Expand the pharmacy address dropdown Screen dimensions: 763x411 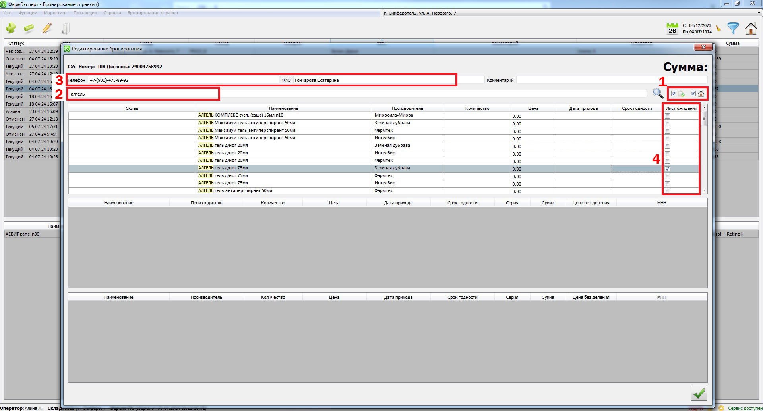pyautogui.click(x=759, y=13)
